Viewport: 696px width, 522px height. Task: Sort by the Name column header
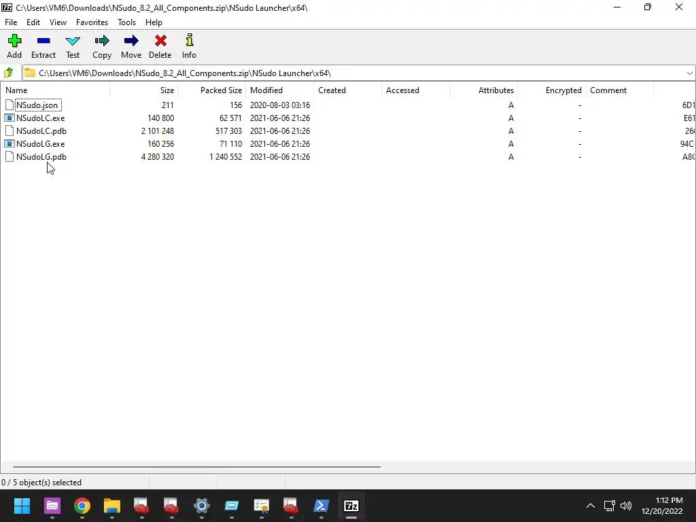tap(55, 90)
